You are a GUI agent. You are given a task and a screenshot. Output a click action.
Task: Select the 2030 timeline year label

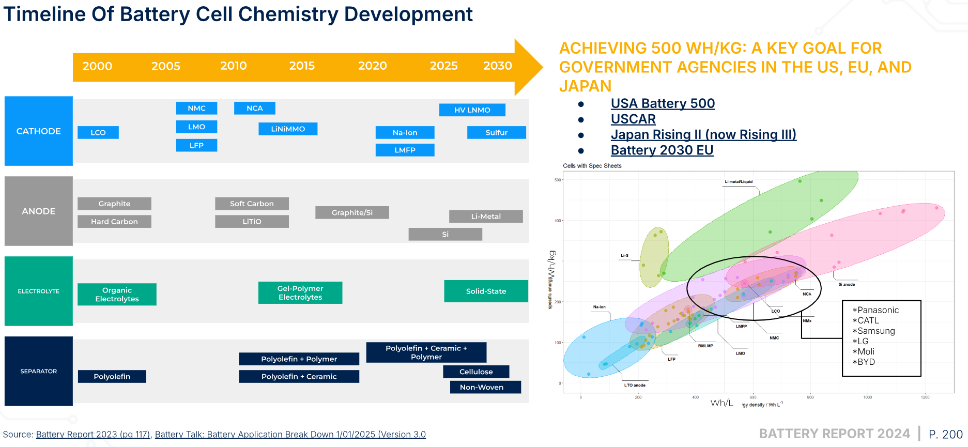[x=497, y=66]
